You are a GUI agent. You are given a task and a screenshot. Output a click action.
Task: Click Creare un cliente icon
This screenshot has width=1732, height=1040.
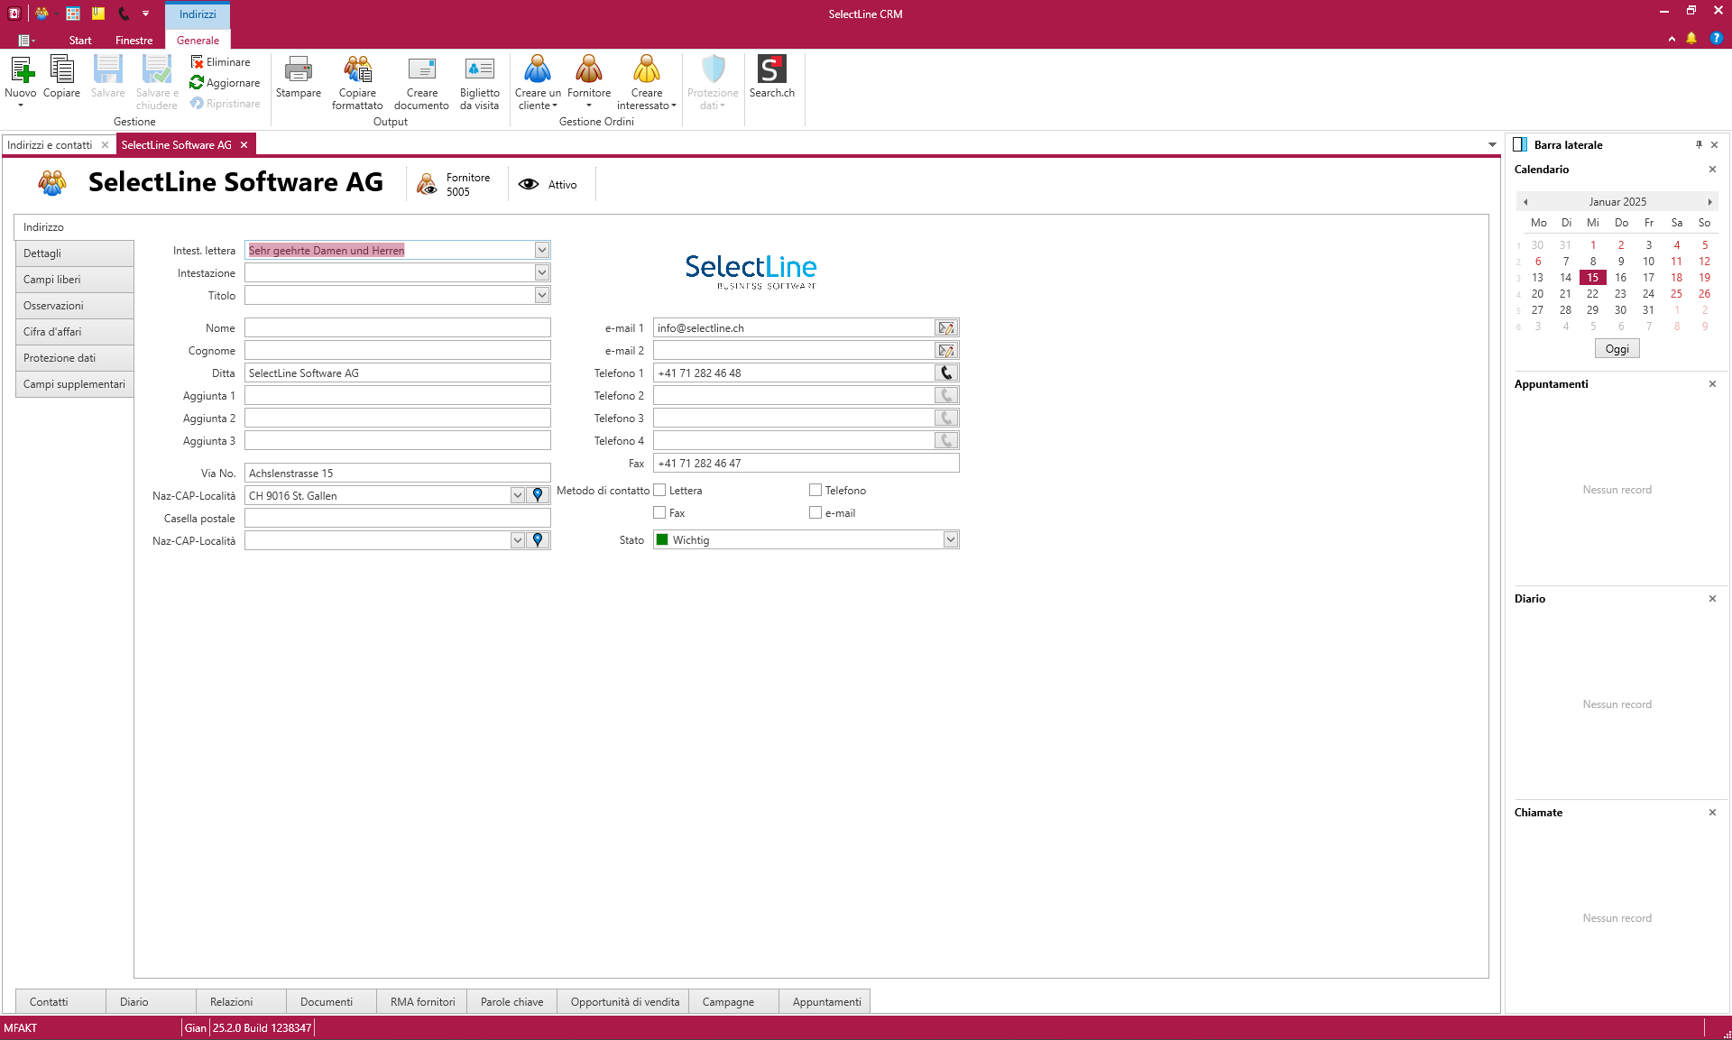click(x=538, y=70)
